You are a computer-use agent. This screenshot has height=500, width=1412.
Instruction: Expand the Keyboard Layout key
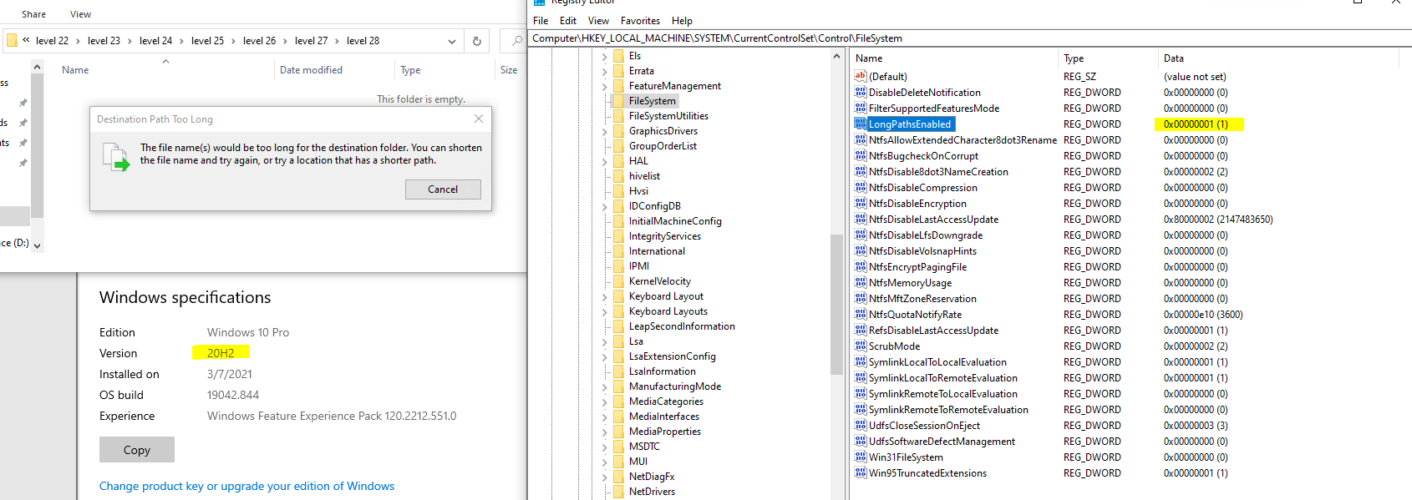[604, 296]
